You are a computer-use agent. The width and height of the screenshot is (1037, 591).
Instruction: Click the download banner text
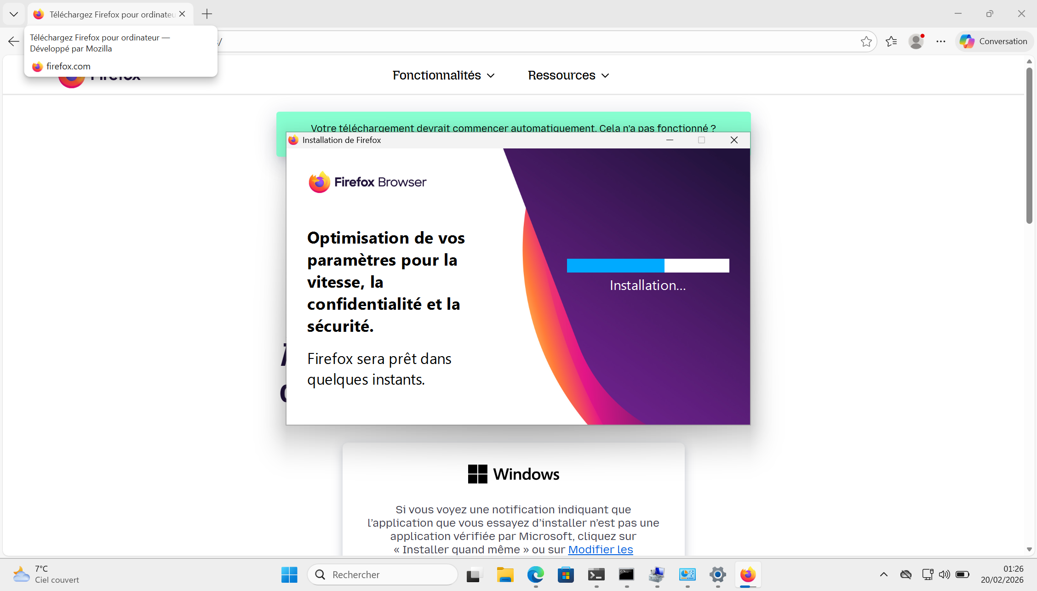[x=513, y=128]
